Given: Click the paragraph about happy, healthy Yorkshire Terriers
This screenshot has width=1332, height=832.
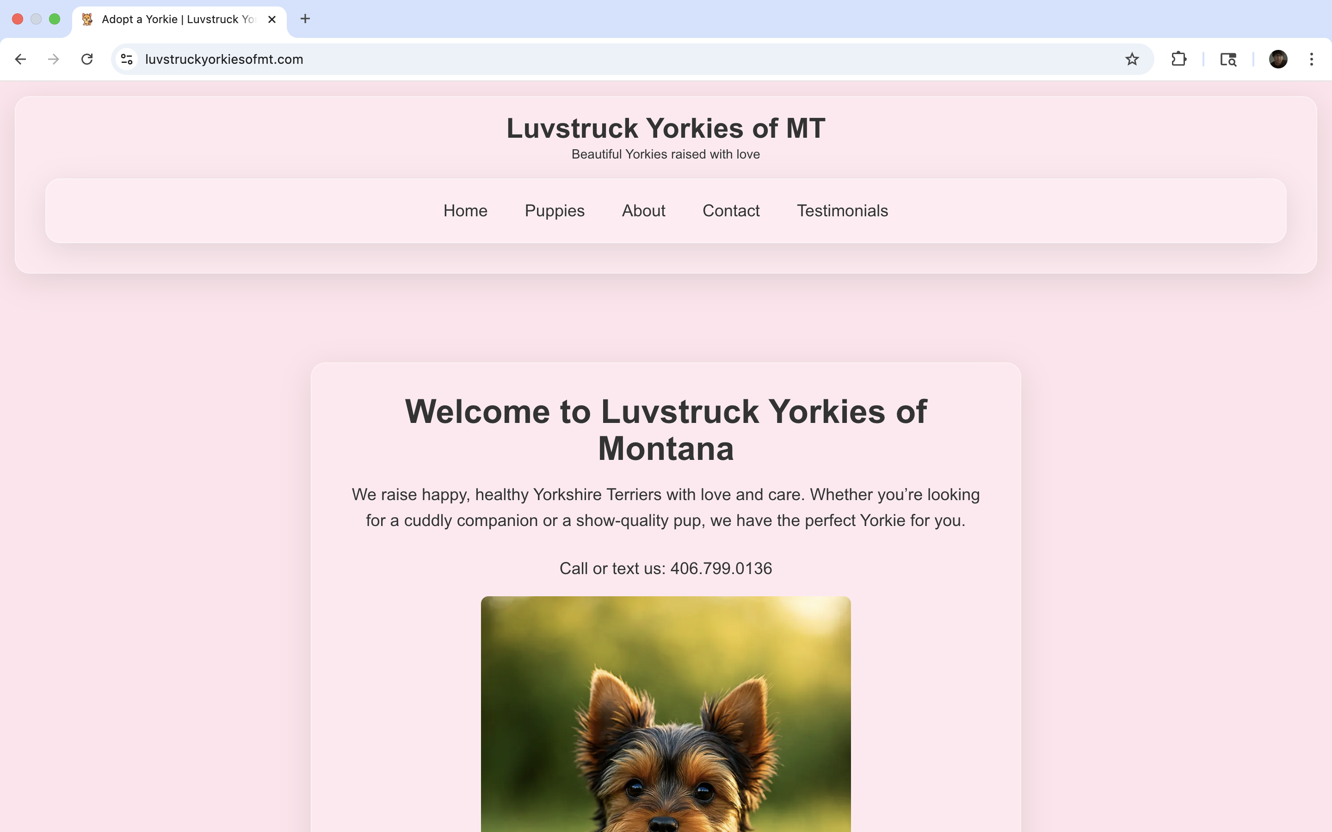Looking at the screenshot, I should (666, 508).
